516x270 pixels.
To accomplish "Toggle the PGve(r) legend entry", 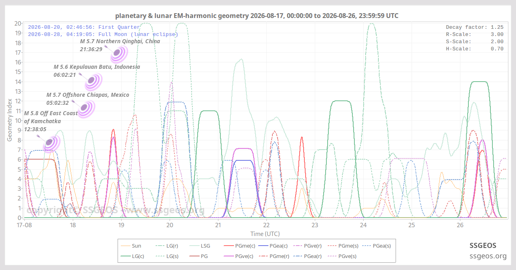I will click(307, 246).
